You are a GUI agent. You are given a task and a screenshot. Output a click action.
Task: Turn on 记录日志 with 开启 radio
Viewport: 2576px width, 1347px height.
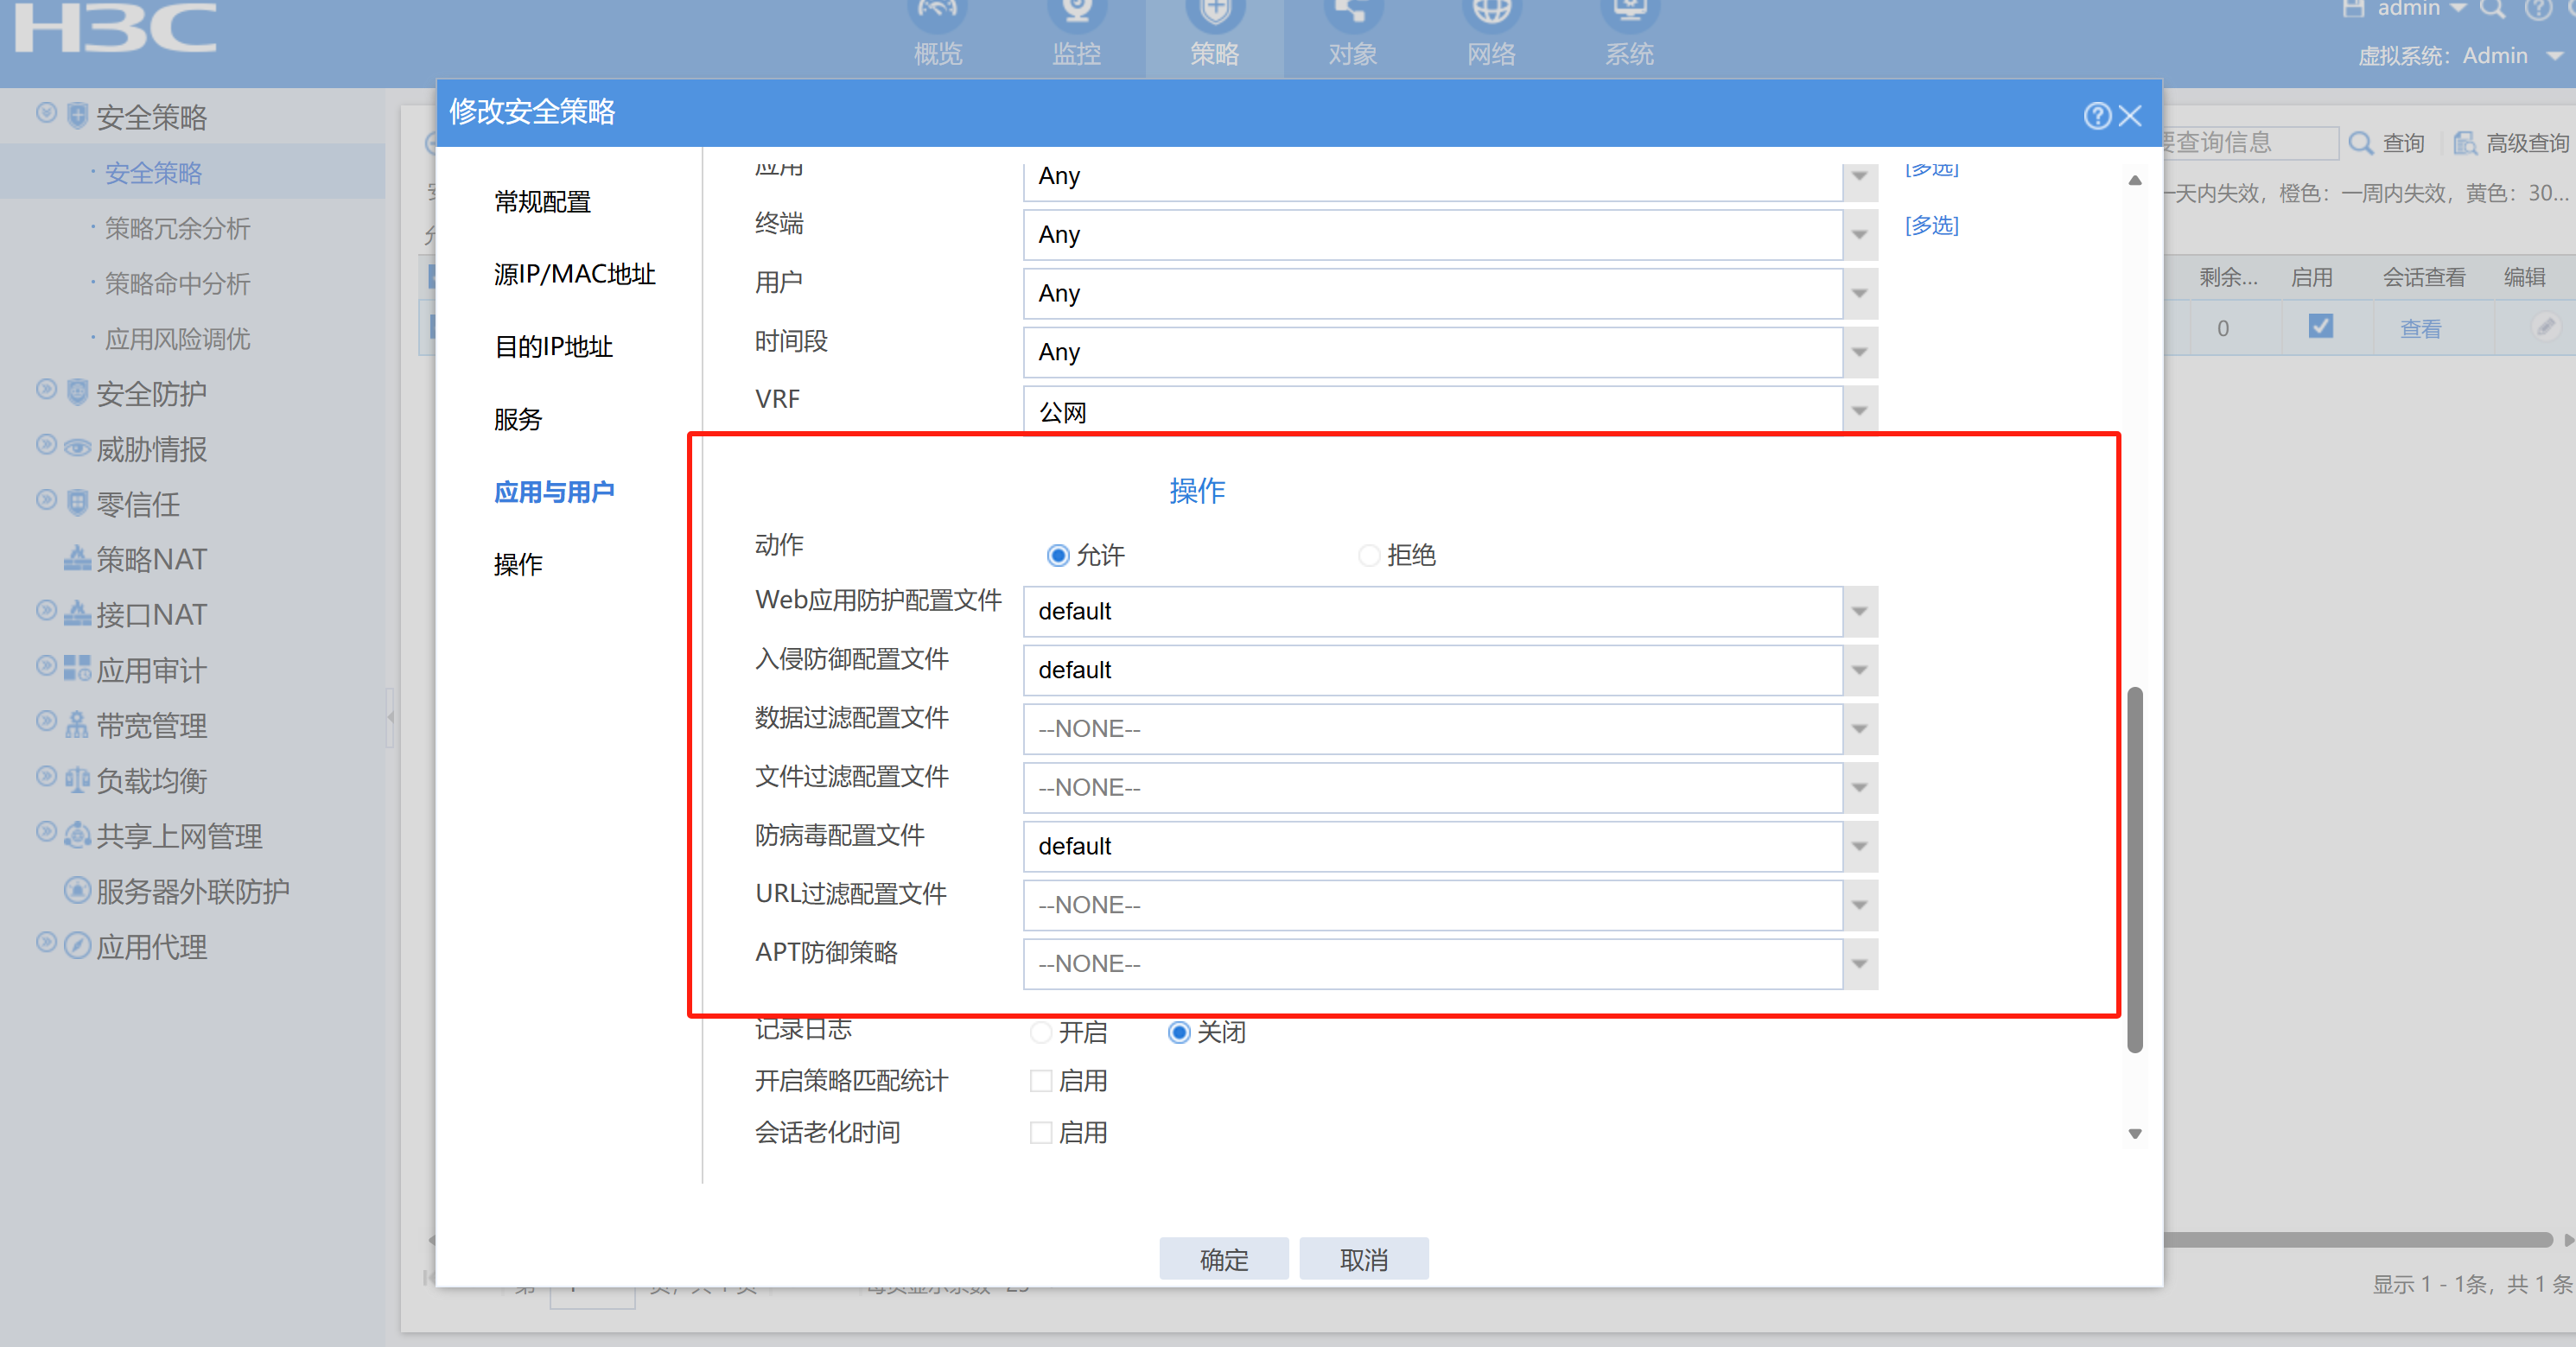(x=1041, y=1032)
